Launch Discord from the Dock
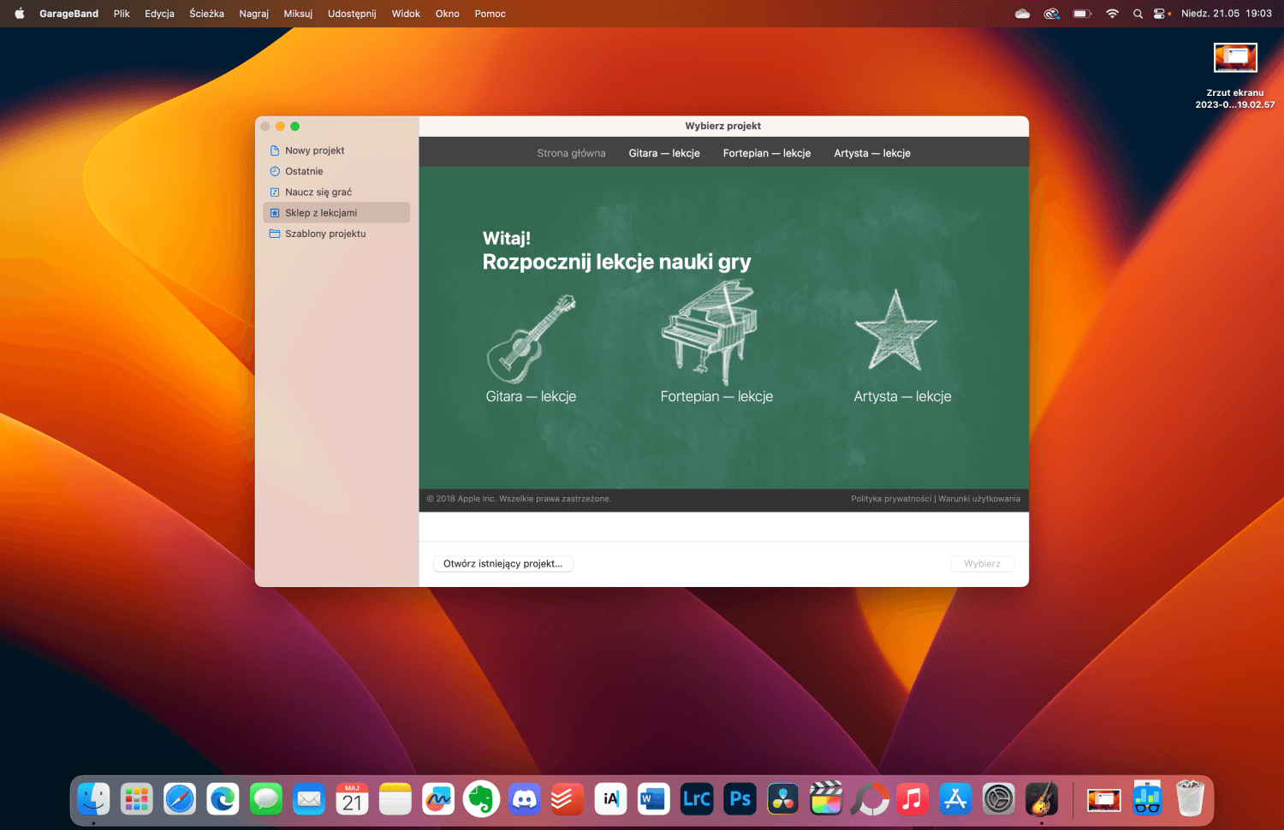This screenshot has width=1284, height=830. point(524,799)
